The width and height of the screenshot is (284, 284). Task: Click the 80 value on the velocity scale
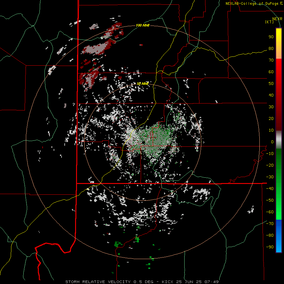tap(271, 48)
